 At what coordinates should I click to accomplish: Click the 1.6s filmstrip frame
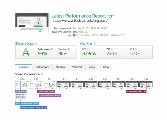(x=63, y=85)
